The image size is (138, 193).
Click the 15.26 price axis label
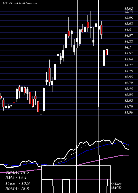click(129, 18)
